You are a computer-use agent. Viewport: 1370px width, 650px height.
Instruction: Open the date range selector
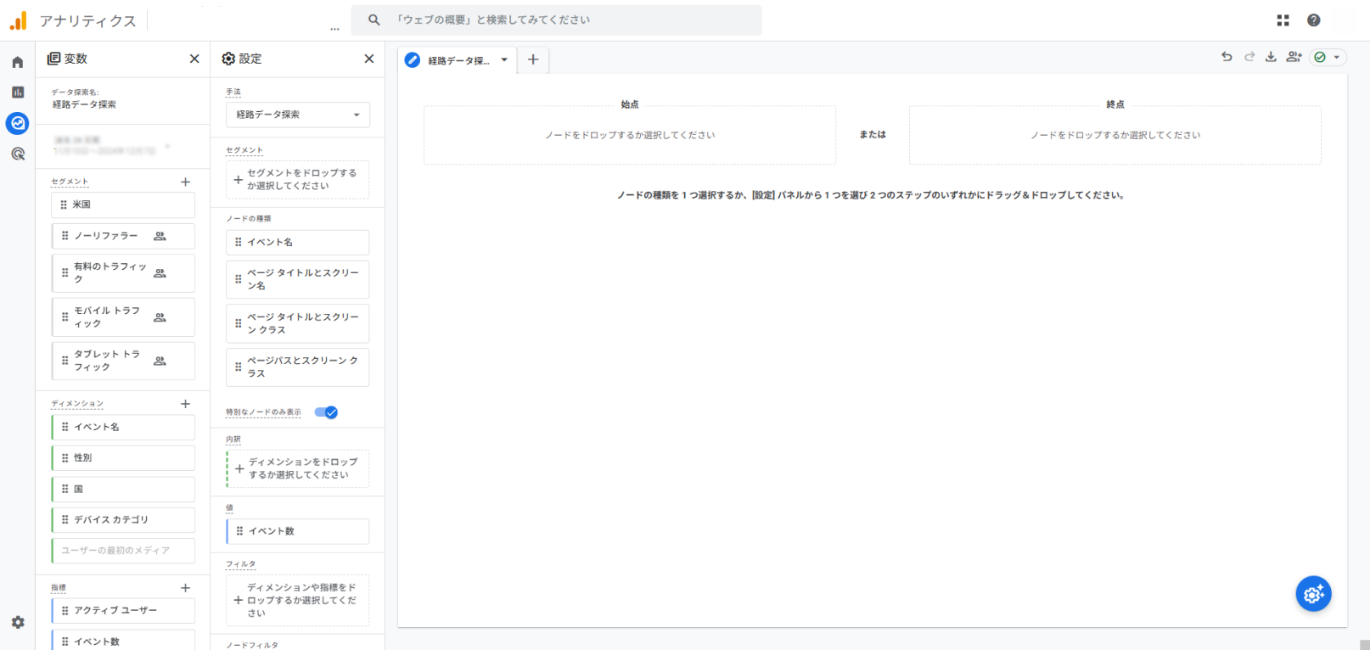[111, 145]
